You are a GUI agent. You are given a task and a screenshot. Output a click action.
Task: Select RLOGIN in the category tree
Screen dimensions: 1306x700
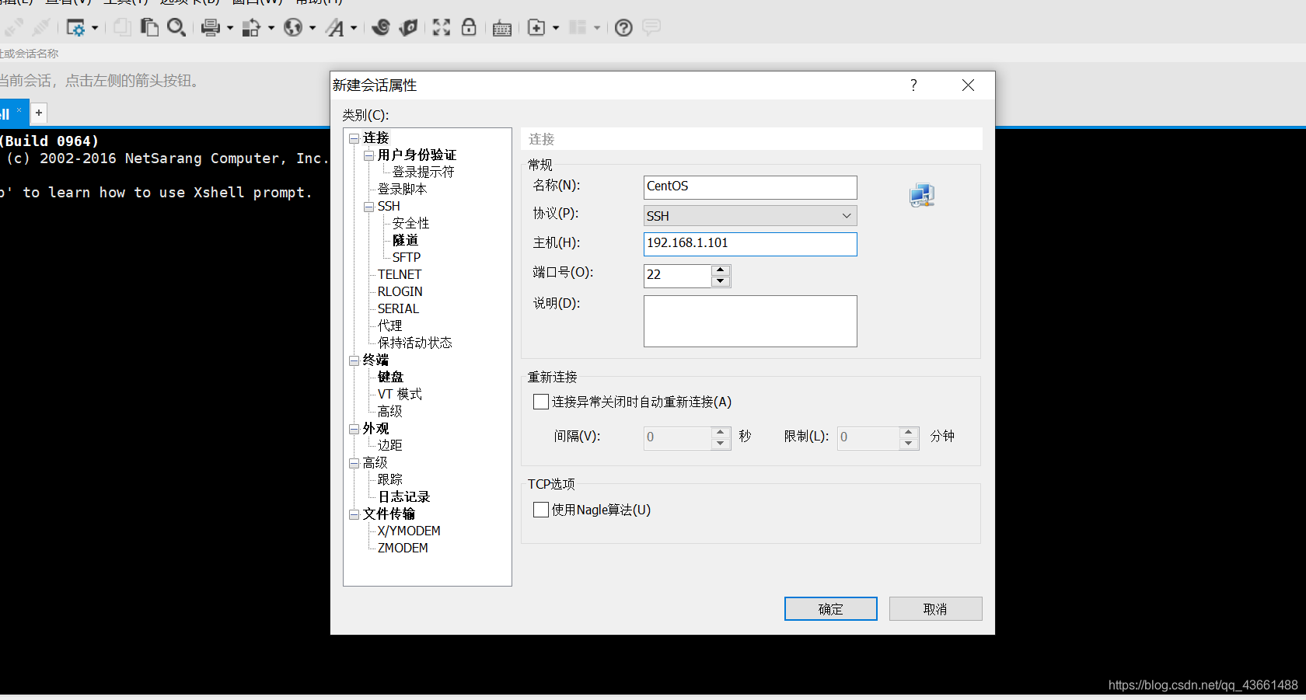(x=400, y=292)
